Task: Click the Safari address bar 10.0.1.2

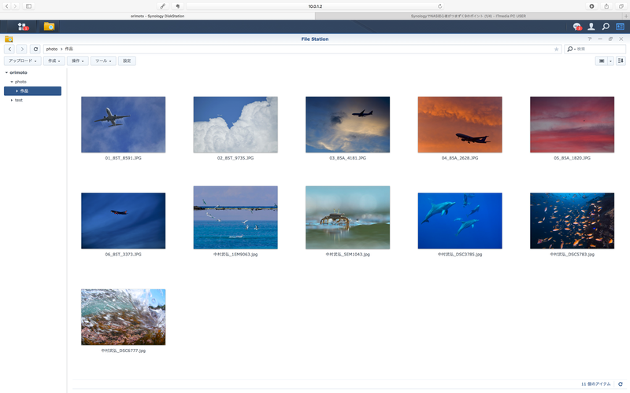Action: click(x=315, y=6)
